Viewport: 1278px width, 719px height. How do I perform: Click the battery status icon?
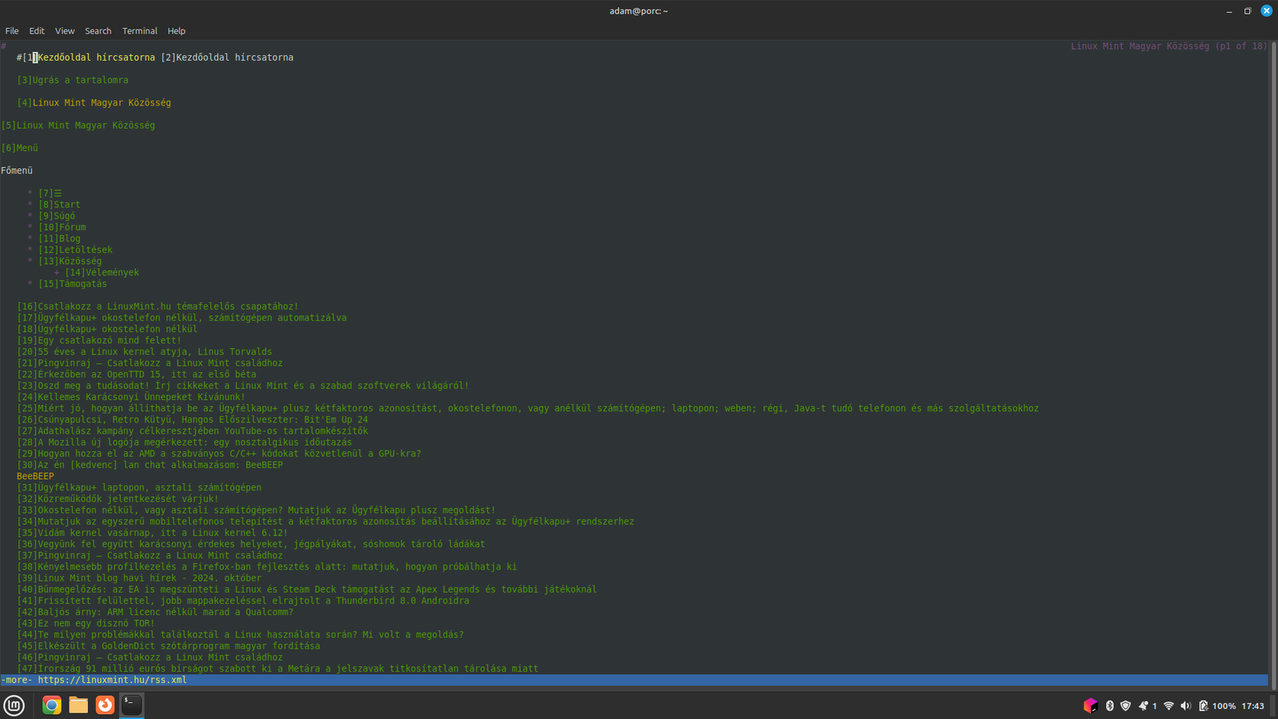(x=1203, y=705)
